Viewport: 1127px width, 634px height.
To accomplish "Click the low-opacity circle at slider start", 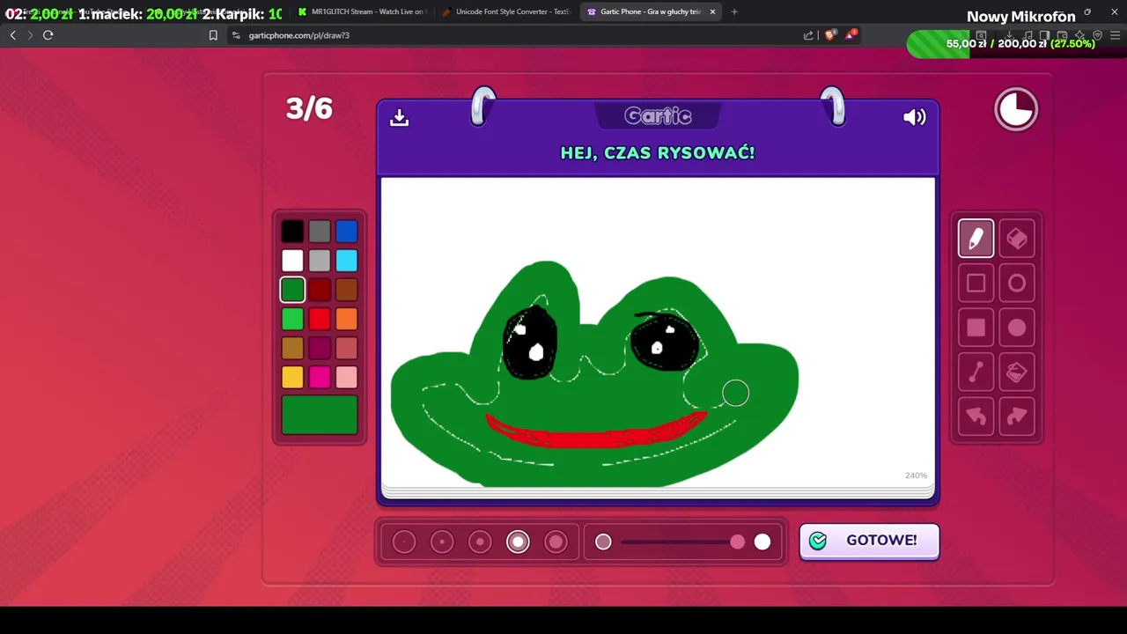I will [603, 542].
